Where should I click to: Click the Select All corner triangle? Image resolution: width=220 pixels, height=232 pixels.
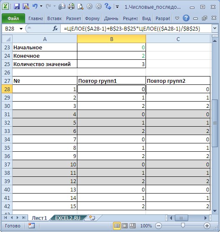point(8,39)
